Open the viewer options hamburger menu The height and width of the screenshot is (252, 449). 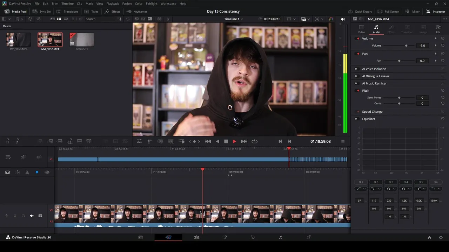coord(343,141)
